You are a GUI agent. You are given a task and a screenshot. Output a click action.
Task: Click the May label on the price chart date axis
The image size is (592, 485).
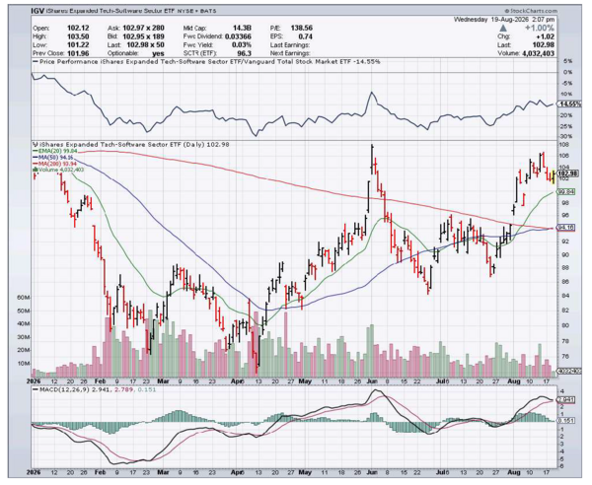coord(305,381)
